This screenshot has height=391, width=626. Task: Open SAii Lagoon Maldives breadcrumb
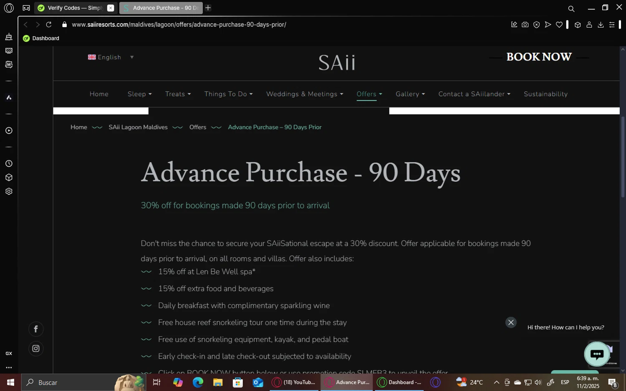point(138,127)
